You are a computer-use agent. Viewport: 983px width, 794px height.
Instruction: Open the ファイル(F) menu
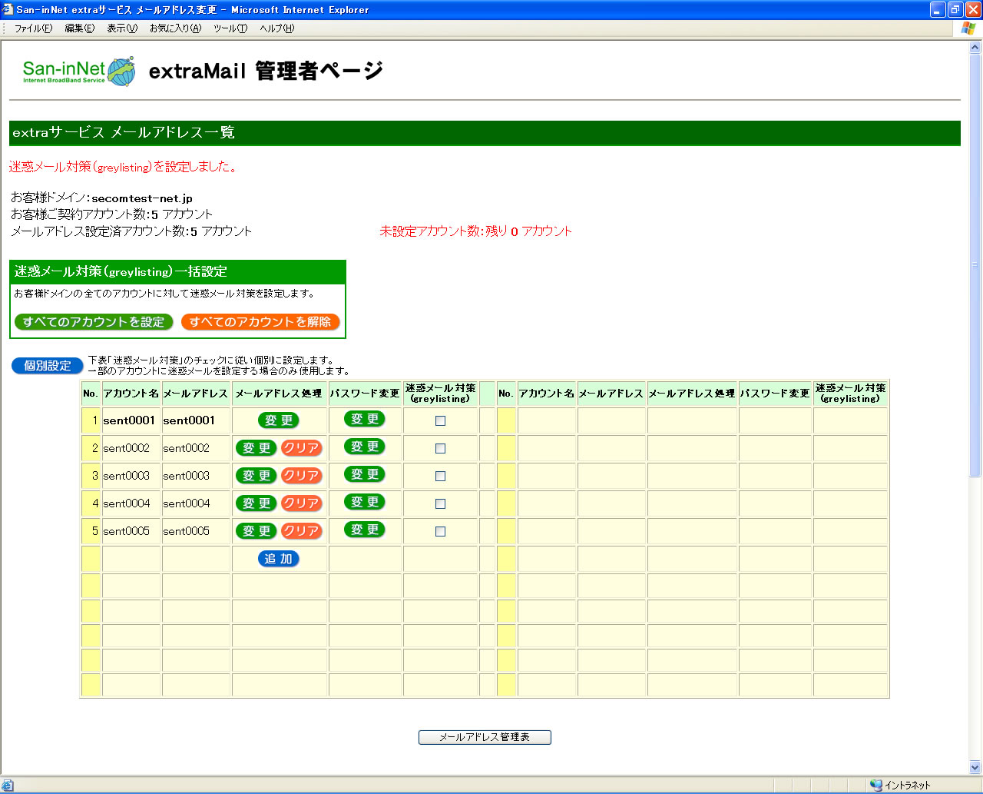click(x=33, y=28)
